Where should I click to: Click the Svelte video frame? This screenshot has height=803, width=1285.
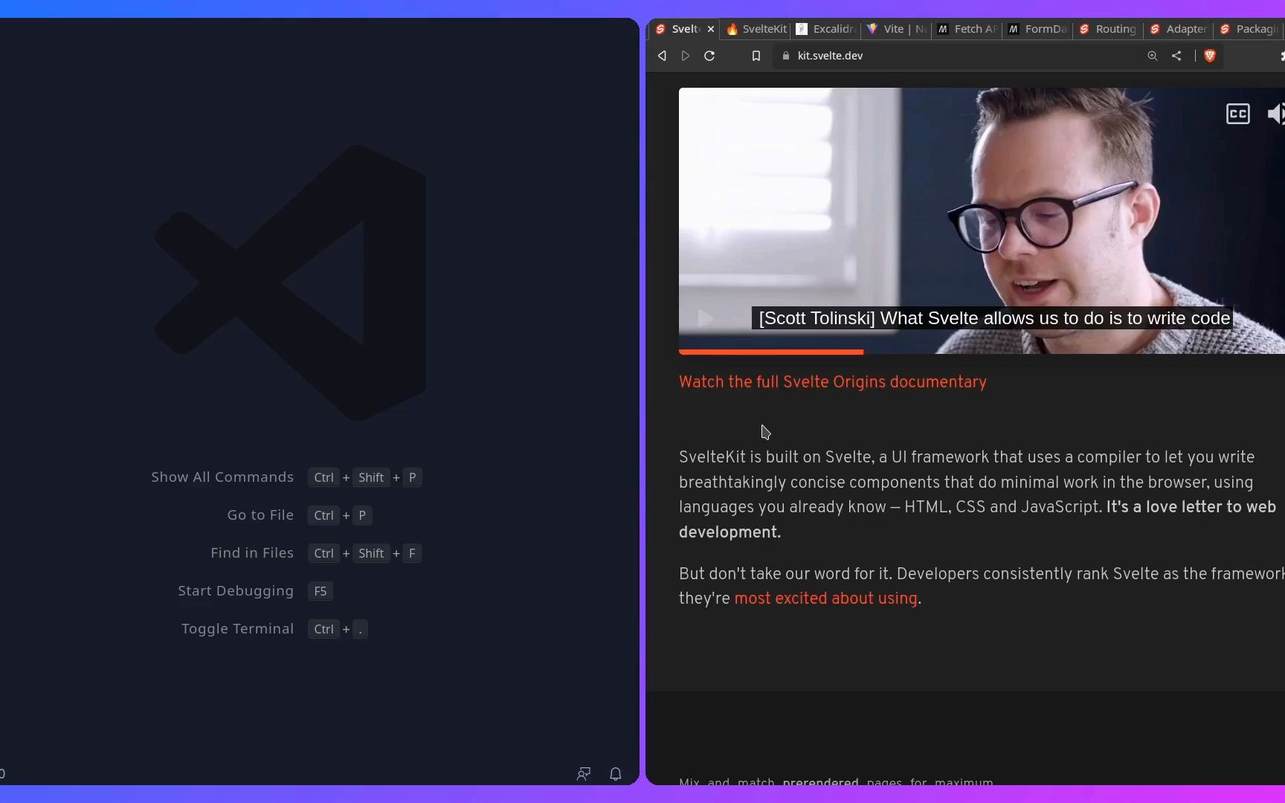pyautogui.click(x=982, y=221)
